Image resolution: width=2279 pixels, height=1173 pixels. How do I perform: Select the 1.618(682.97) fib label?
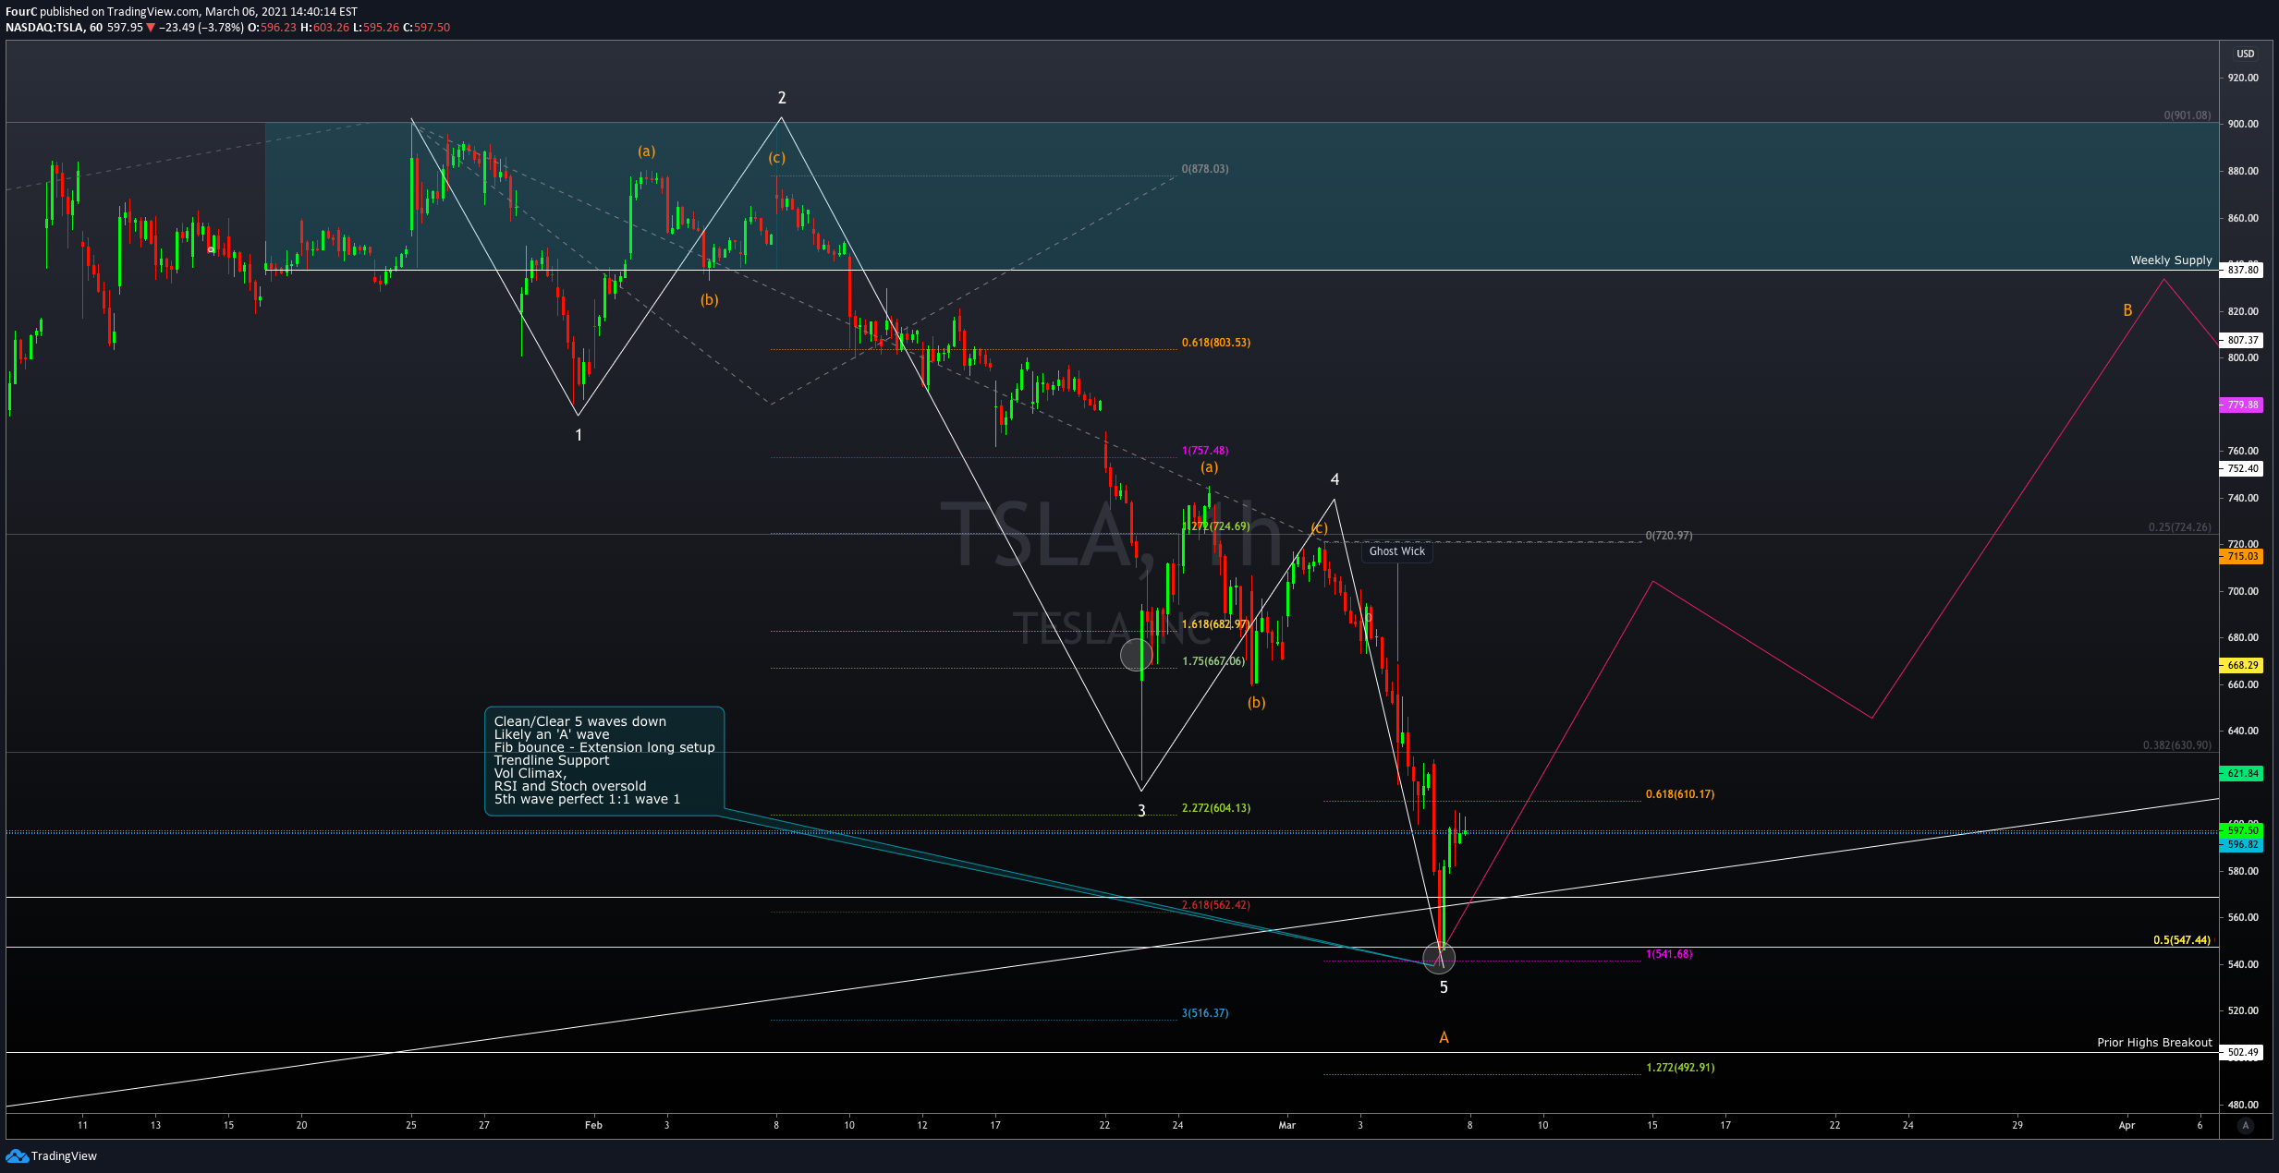point(1216,624)
